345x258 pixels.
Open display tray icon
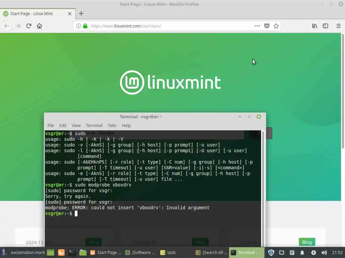pyautogui.click(x=282, y=253)
